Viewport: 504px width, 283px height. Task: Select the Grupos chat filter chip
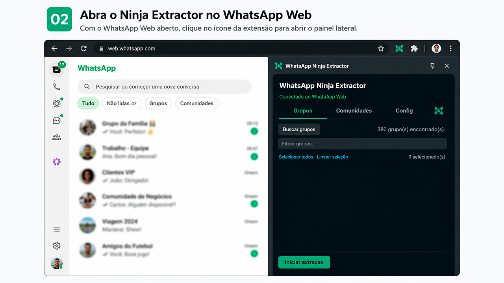coord(158,103)
